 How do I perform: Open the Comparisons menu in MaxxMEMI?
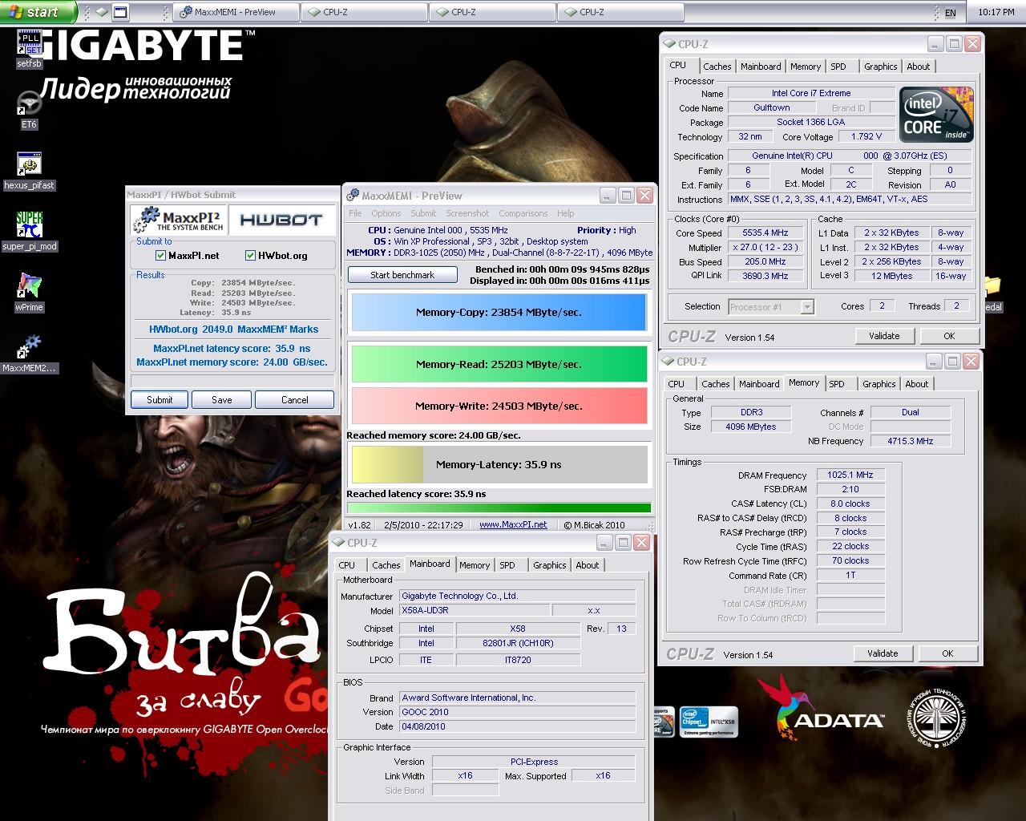tap(523, 213)
